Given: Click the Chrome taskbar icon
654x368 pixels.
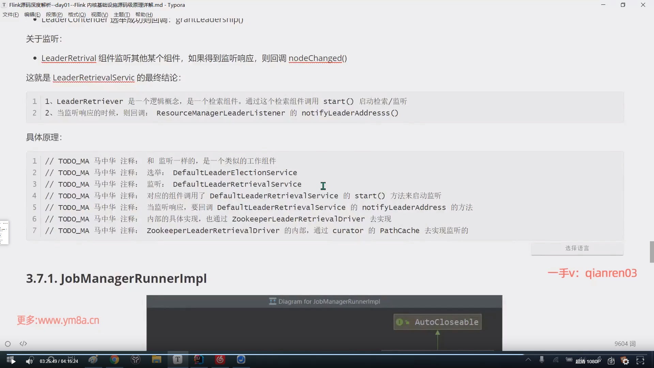Looking at the screenshot, I should (114, 359).
